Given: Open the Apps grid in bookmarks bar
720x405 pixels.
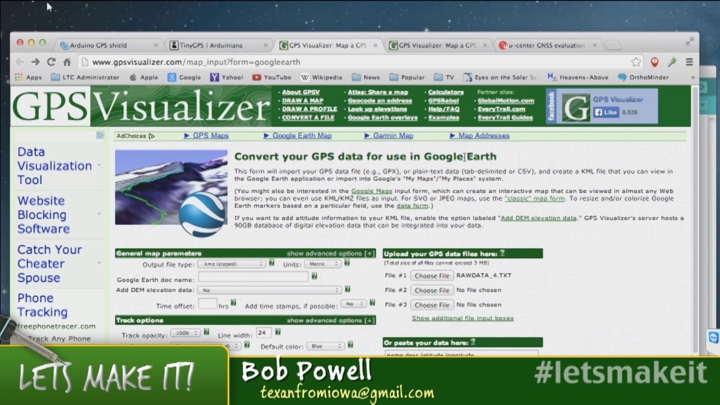Looking at the screenshot, I should click(28, 77).
